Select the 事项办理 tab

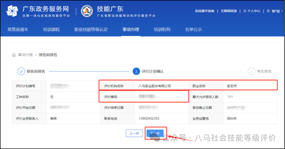(x=131, y=30)
